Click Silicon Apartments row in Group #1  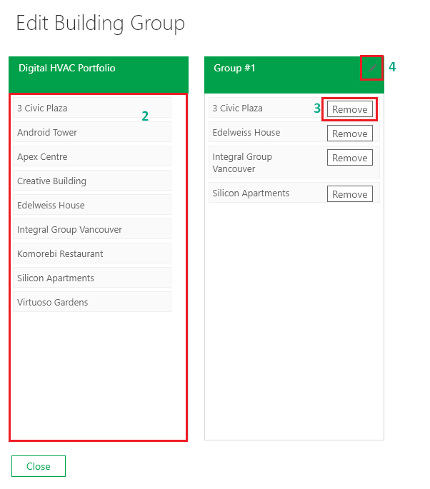pos(294,193)
